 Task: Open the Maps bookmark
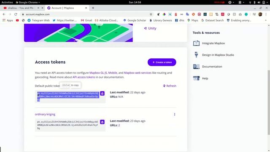(193, 20)
